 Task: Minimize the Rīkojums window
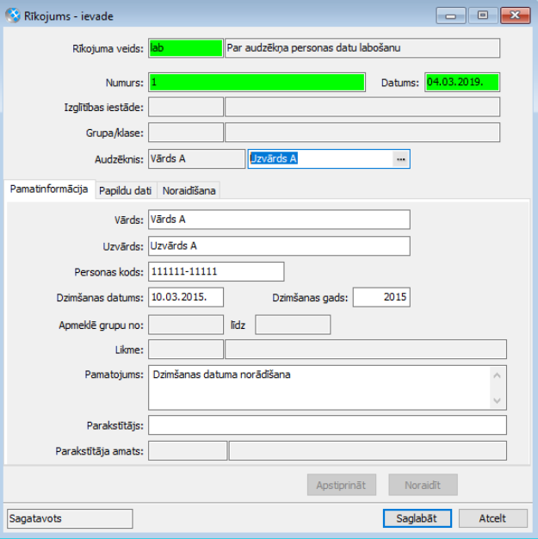pyautogui.click(x=451, y=15)
